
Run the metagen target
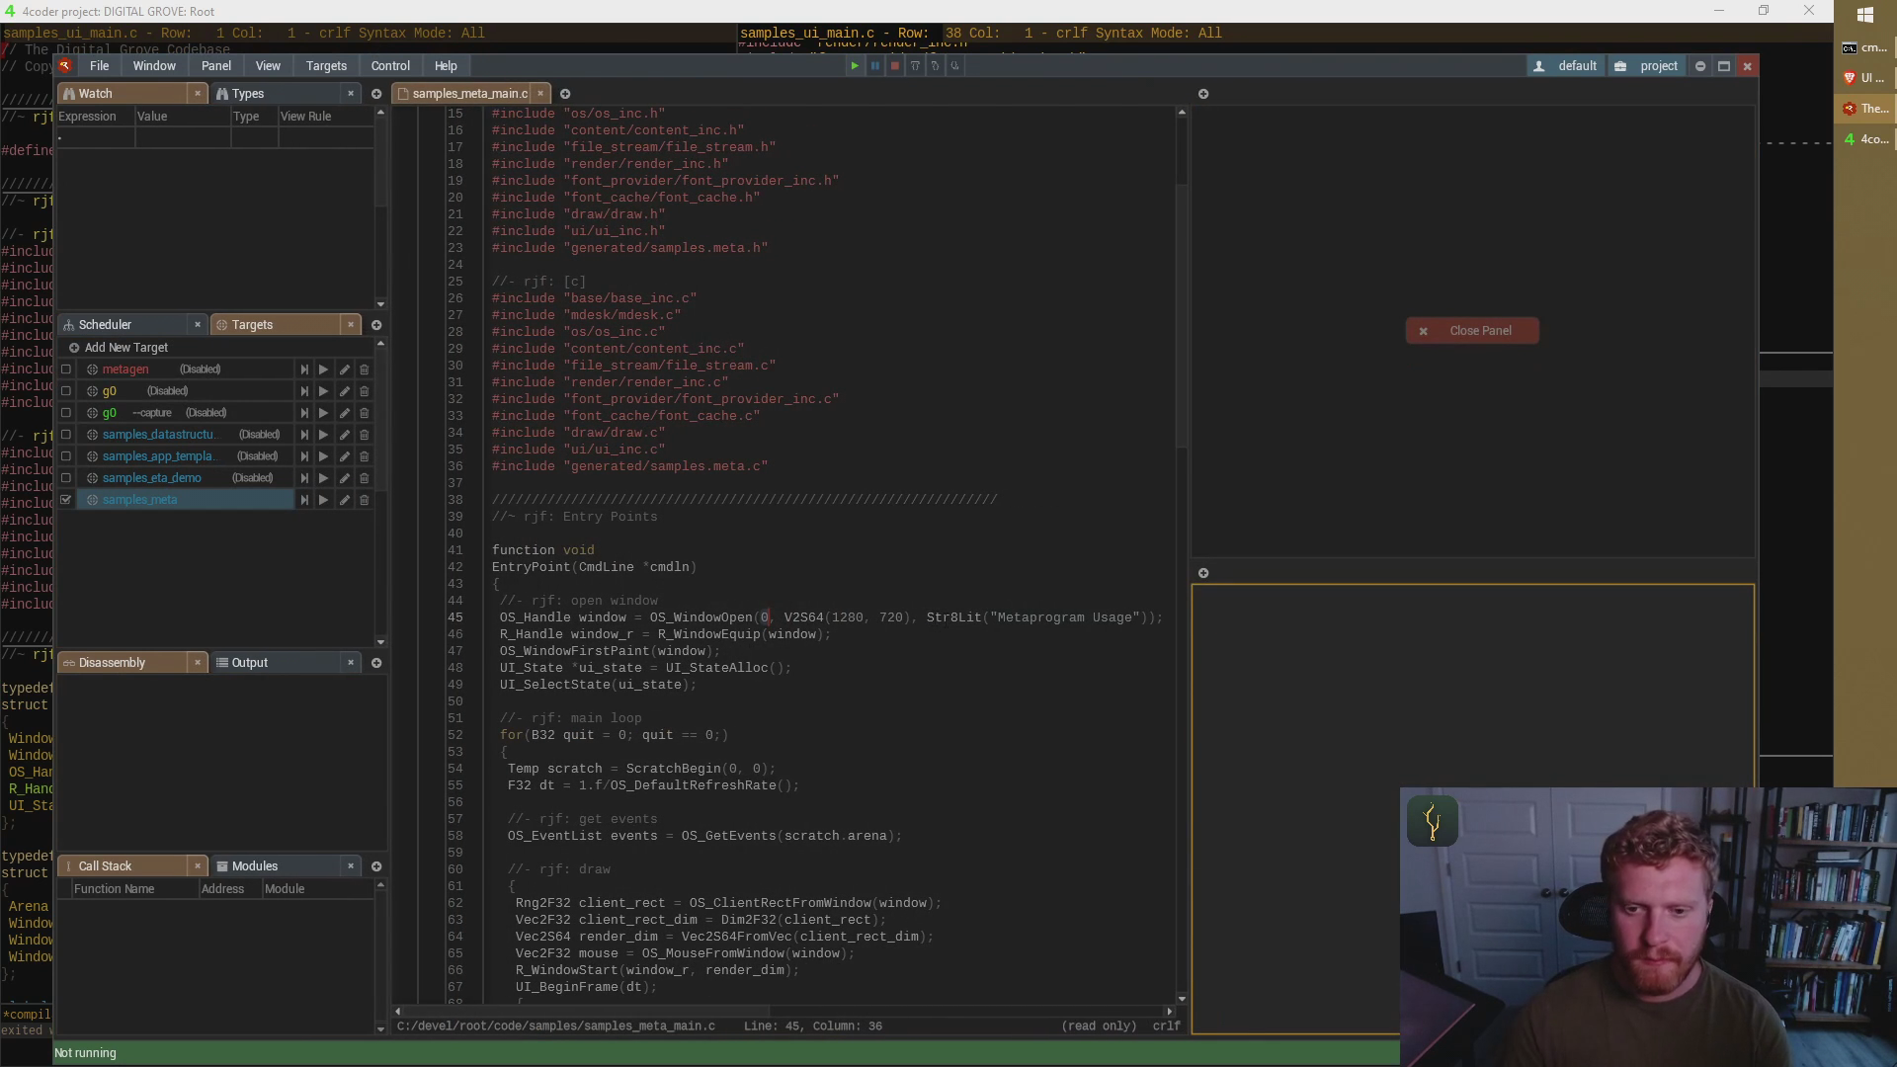pyautogui.click(x=323, y=369)
